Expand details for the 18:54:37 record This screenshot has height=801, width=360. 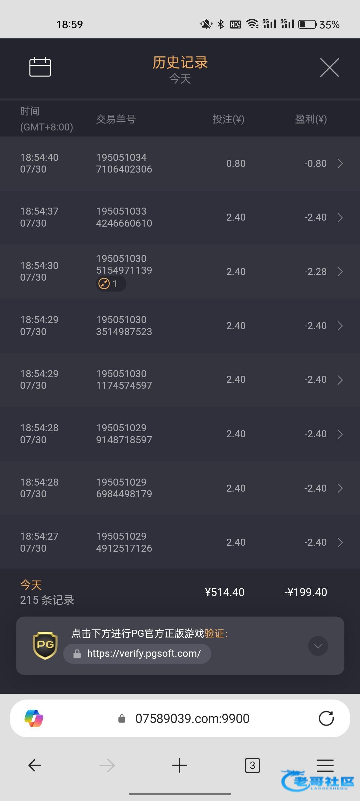point(340,218)
